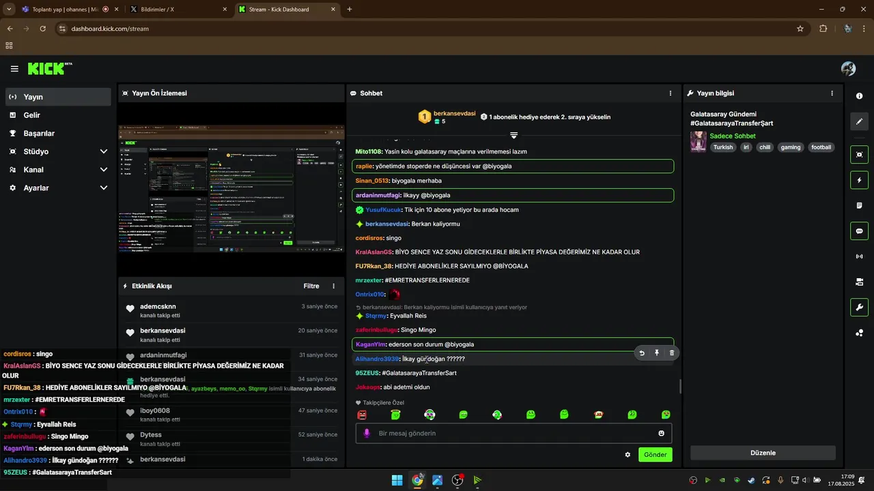Open a new browser tab
This screenshot has width=874, height=491.
tap(350, 10)
